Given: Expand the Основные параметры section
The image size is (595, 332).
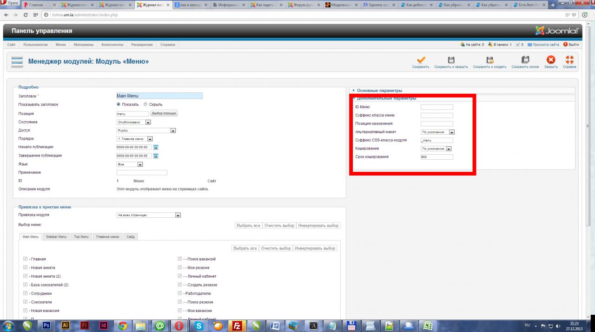Looking at the screenshot, I should pos(379,91).
